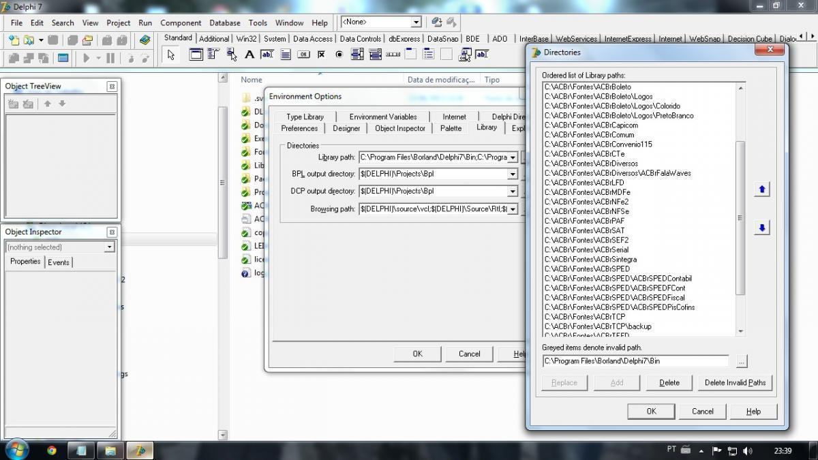Confirm the Directories dialog with OK
Image resolution: width=818 pixels, height=460 pixels.
pos(651,411)
